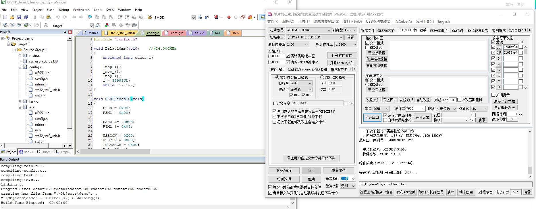
Task: Toggle 清除代码缓冲区 checkbox
Action: pos(288,56)
